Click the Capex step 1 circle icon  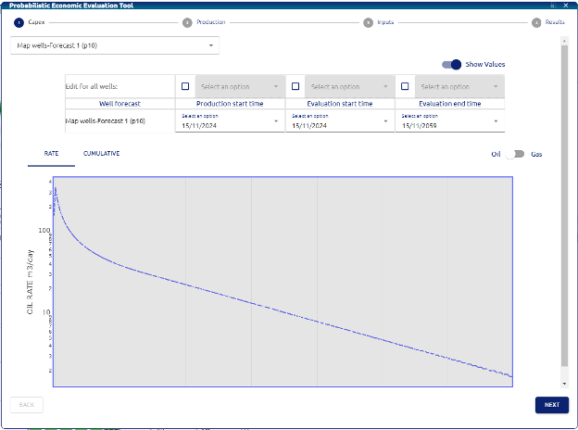pos(19,22)
